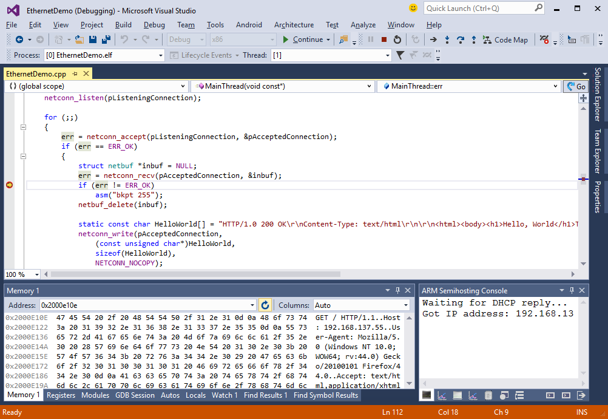Restart debugging with the circular arrow icon
Screen dimensions: 608x419
pyautogui.click(x=397, y=39)
